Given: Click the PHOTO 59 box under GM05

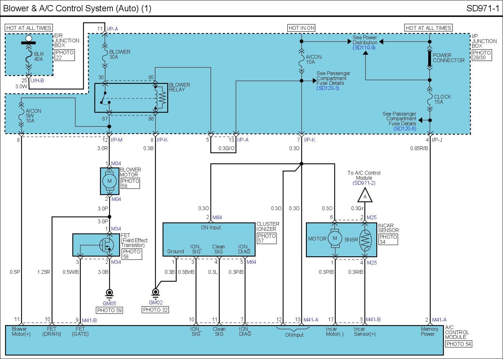Looking at the screenshot, I should (x=109, y=310).
